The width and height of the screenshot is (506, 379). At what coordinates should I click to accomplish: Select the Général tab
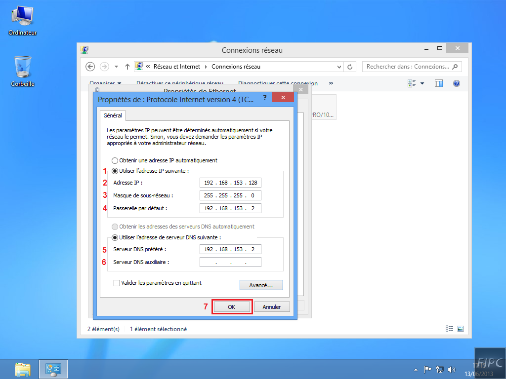point(113,115)
